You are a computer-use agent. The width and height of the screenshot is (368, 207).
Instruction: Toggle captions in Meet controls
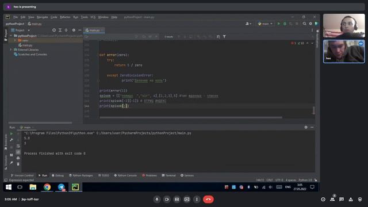[x=177, y=200]
